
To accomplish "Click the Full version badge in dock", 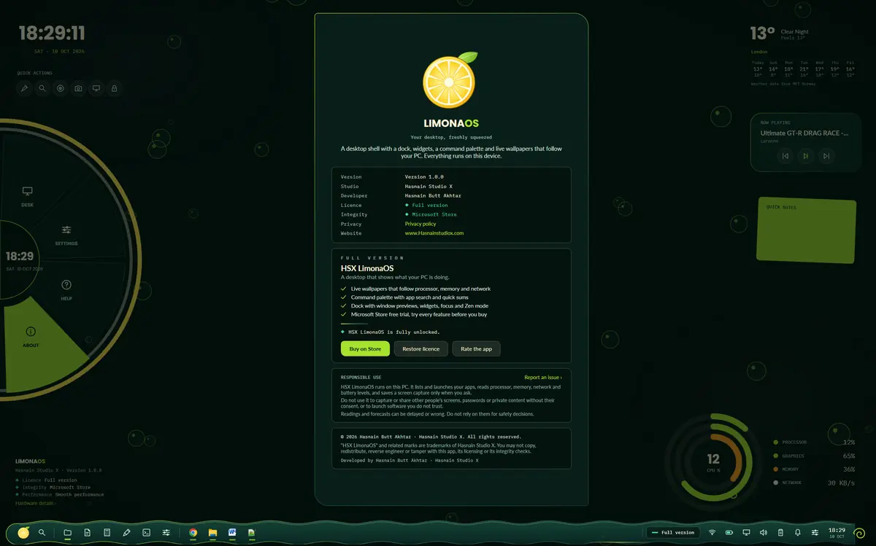I will tap(672, 533).
